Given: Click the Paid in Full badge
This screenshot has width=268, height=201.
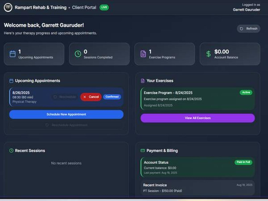Looking at the screenshot, I should [x=243, y=162].
